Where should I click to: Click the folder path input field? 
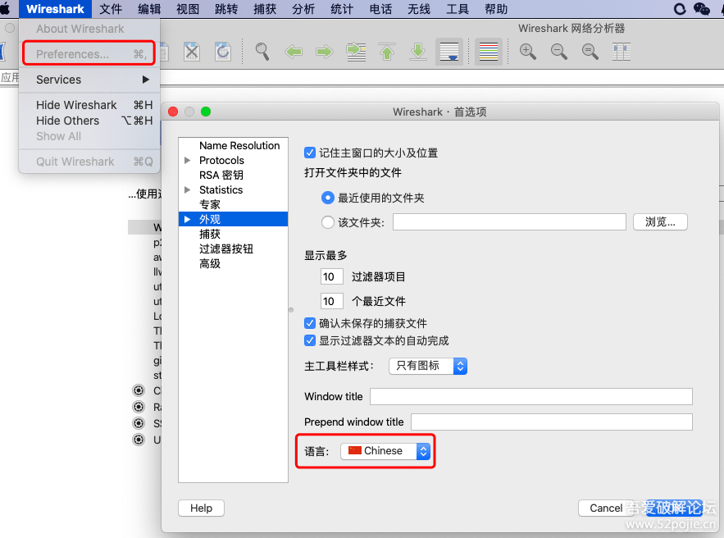(509, 222)
